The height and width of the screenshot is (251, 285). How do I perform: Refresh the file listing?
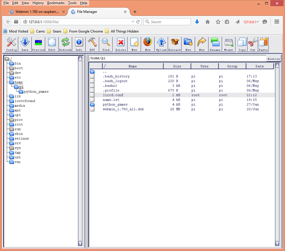(x=65, y=44)
